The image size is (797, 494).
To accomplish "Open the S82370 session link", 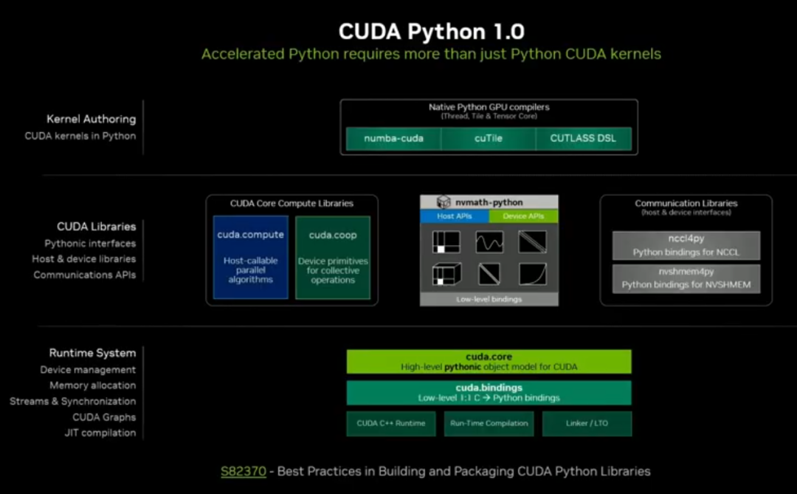I will pos(244,472).
